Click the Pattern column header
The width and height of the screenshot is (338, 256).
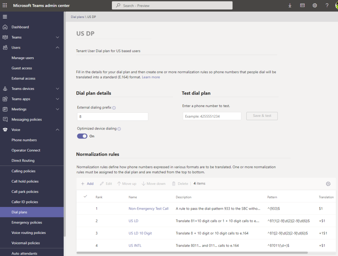point(272,197)
